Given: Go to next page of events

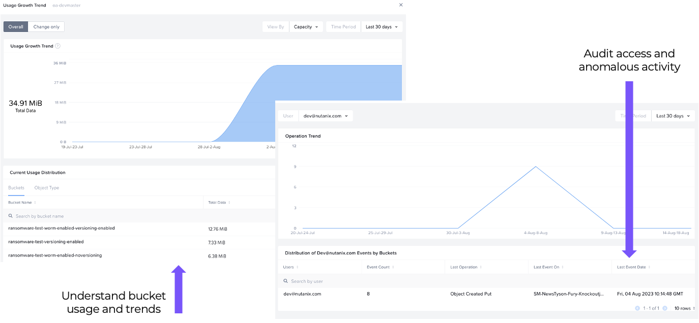Looking at the screenshot, I should [664, 308].
